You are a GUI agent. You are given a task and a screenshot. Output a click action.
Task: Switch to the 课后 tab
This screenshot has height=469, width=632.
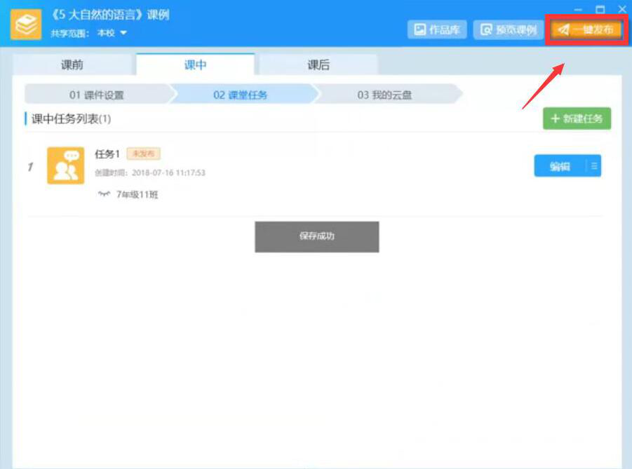click(318, 64)
